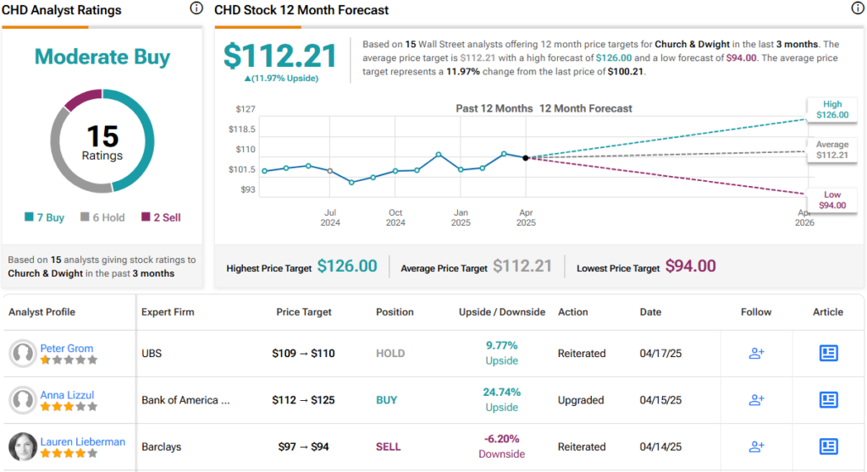The width and height of the screenshot is (867, 472).
Task: Open the article for Bank of America rating
Action: click(x=828, y=400)
